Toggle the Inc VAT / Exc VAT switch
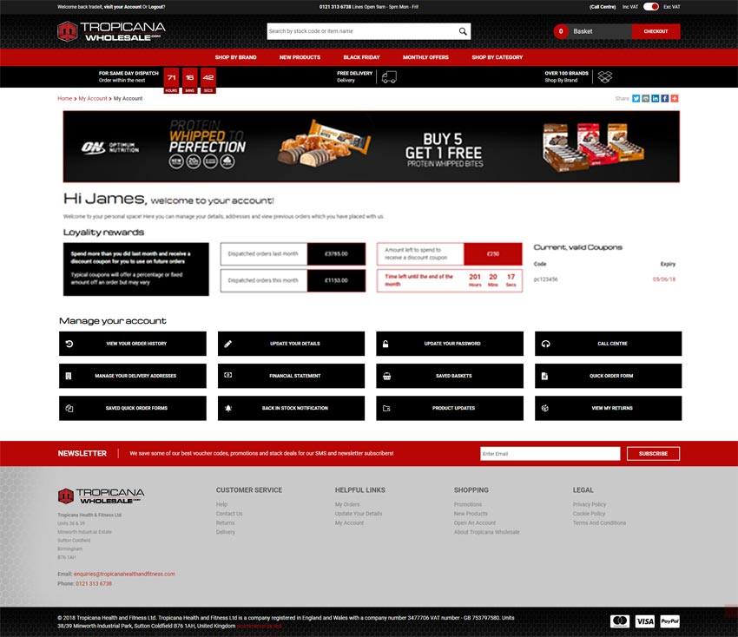The image size is (738, 637). pyautogui.click(x=650, y=7)
